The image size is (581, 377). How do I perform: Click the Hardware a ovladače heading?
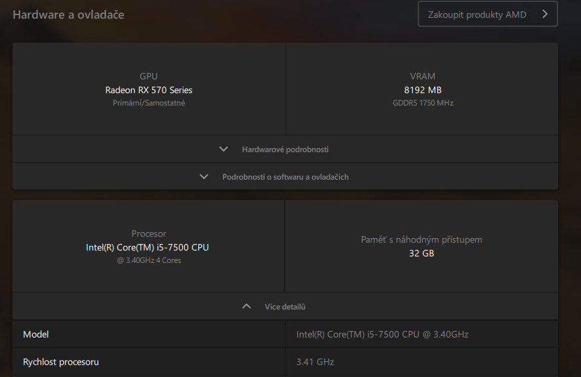coord(69,15)
